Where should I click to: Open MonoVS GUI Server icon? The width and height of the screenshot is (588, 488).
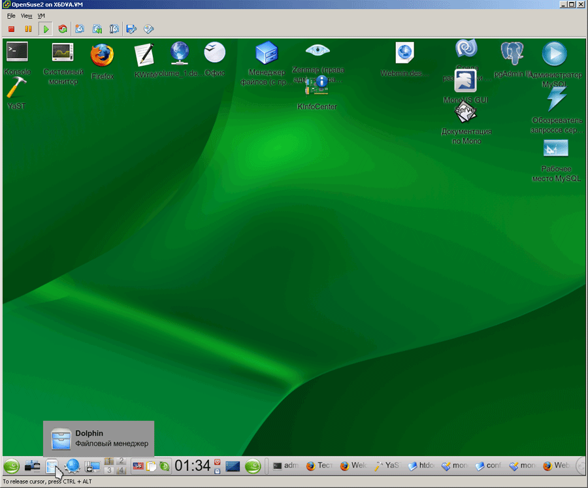465,86
